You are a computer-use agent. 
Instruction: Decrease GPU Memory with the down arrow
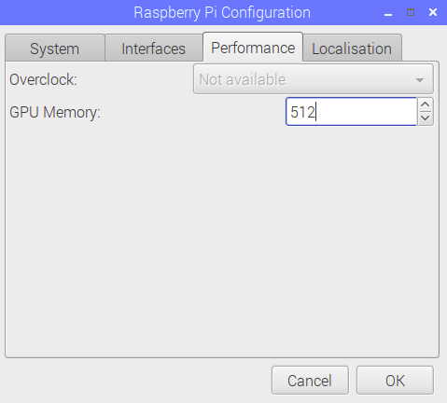point(426,118)
